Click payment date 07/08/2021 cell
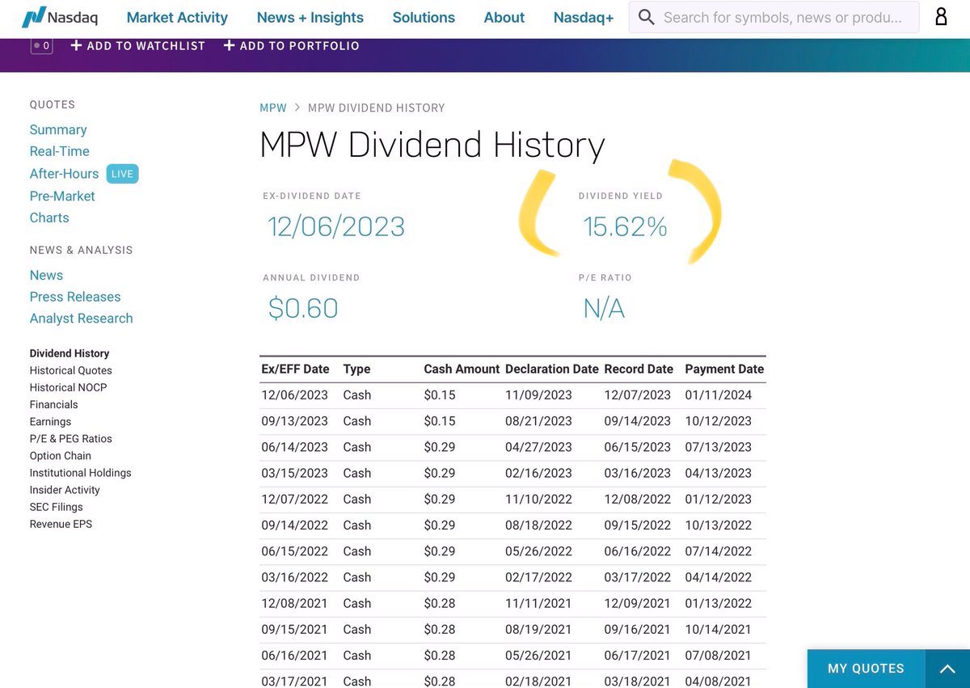 (x=719, y=655)
